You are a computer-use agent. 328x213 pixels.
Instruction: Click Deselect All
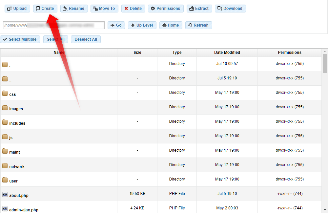point(86,39)
